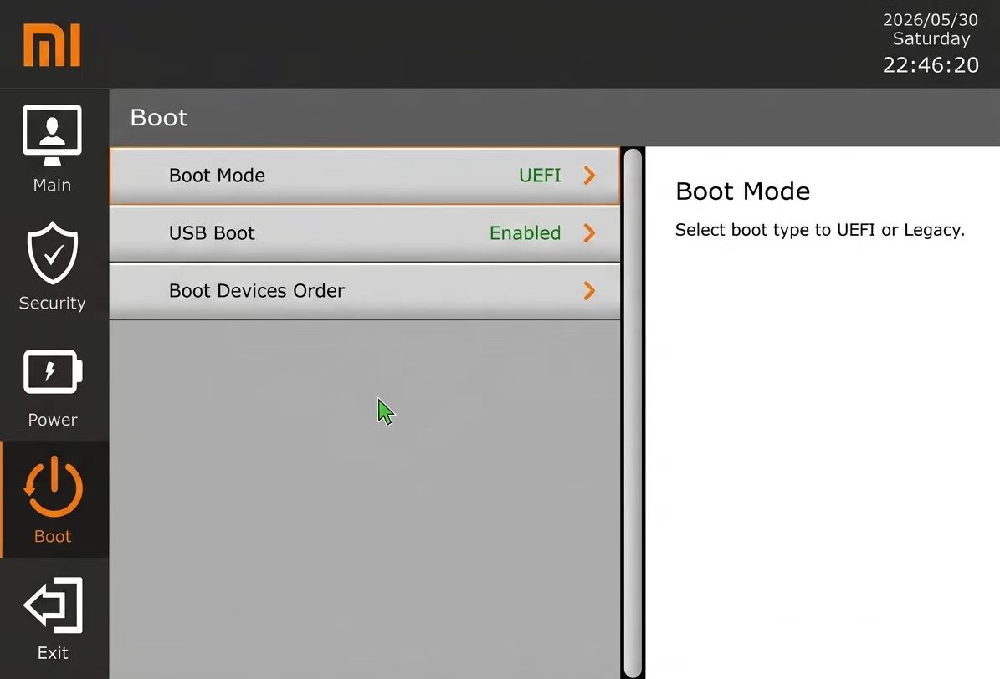Click the Boot Mode help heading
Viewport: 1000px width, 679px height.
(742, 191)
